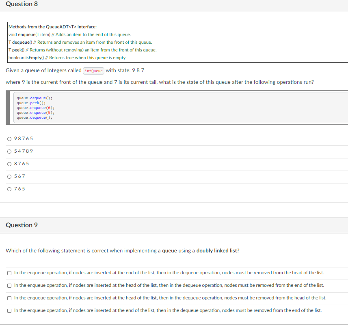Click the QueueADT interface description box
Image resolution: width=348 pixels, height=329 pixels.
[x=81, y=43]
